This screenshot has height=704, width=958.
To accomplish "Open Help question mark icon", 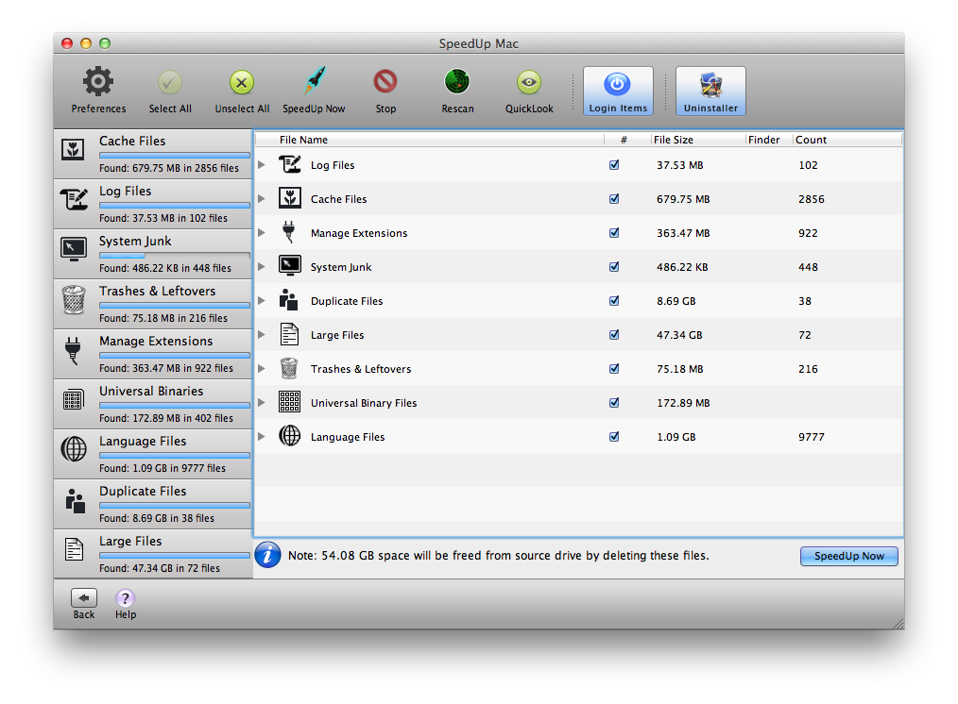I will (126, 598).
